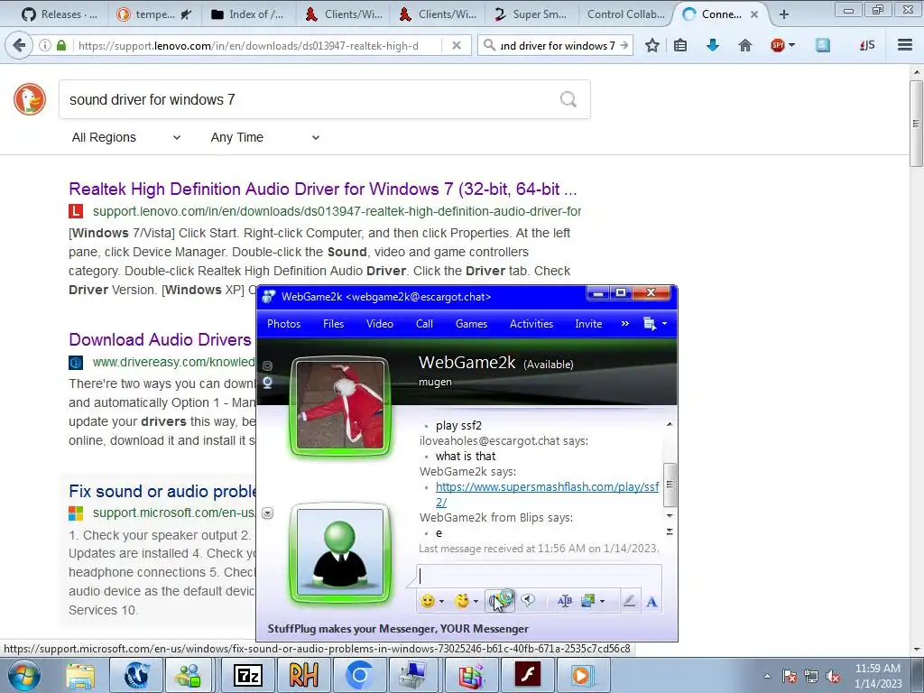Open the background picker image icon

pyautogui.click(x=587, y=601)
